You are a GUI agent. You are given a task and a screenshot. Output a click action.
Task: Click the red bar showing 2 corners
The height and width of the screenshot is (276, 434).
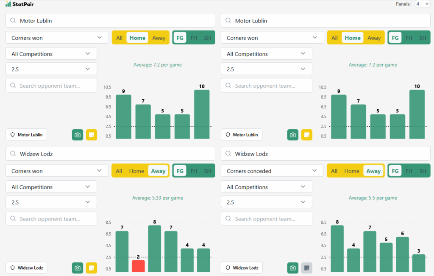[x=138, y=266]
